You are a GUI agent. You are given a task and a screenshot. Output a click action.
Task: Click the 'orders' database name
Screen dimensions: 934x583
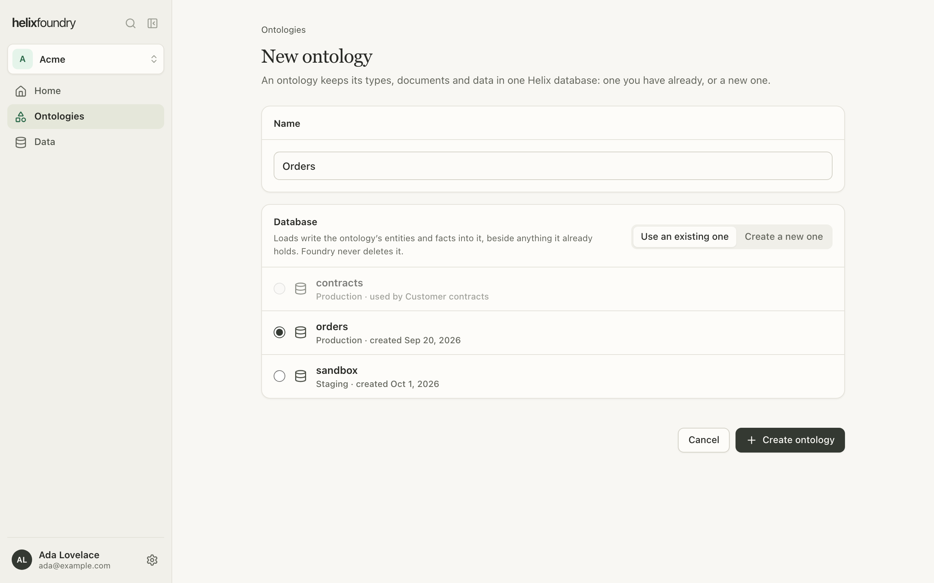(332, 326)
